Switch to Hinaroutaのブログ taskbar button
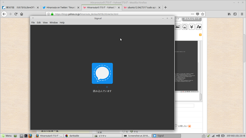Image resolution: width=246 pixels, height=138 pixels. (x=49, y=136)
